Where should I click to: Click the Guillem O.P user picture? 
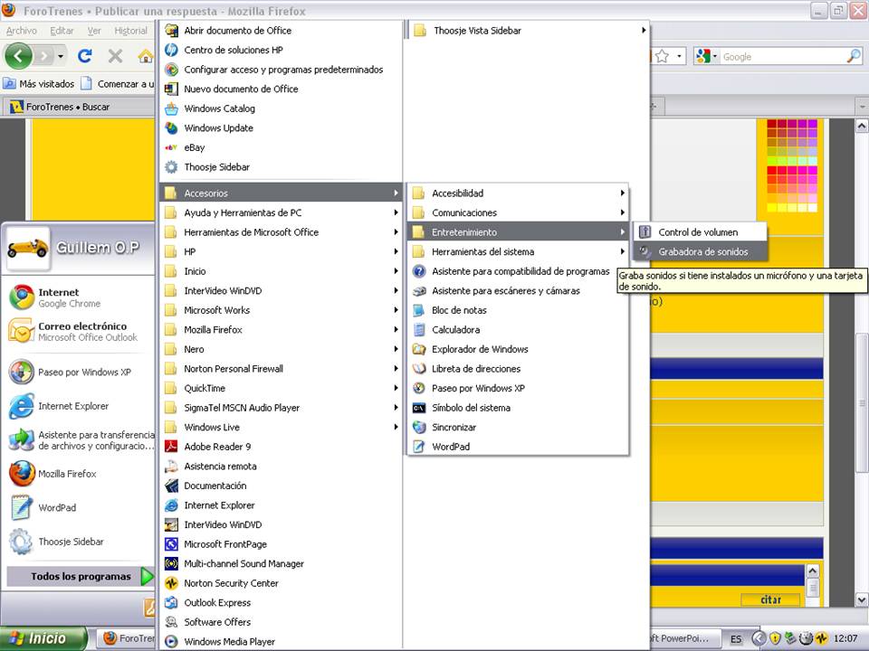pyautogui.click(x=28, y=248)
